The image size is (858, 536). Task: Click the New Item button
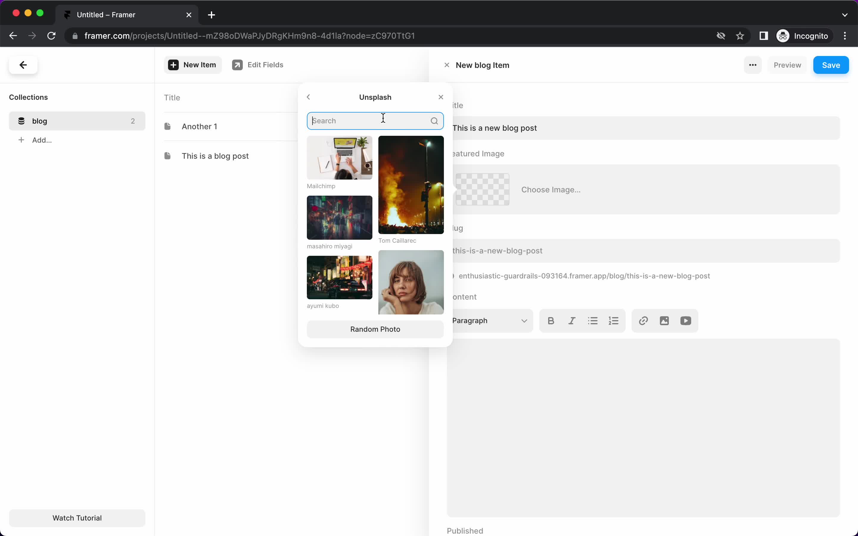(x=193, y=65)
